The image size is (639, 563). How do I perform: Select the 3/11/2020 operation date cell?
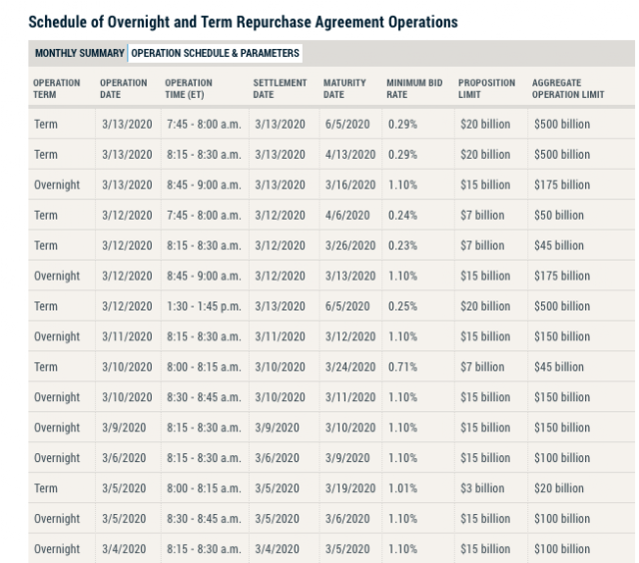(x=127, y=337)
